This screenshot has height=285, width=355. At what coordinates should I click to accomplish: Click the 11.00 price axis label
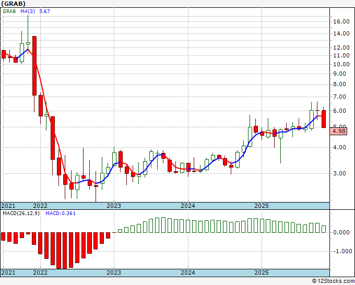click(x=341, y=55)
